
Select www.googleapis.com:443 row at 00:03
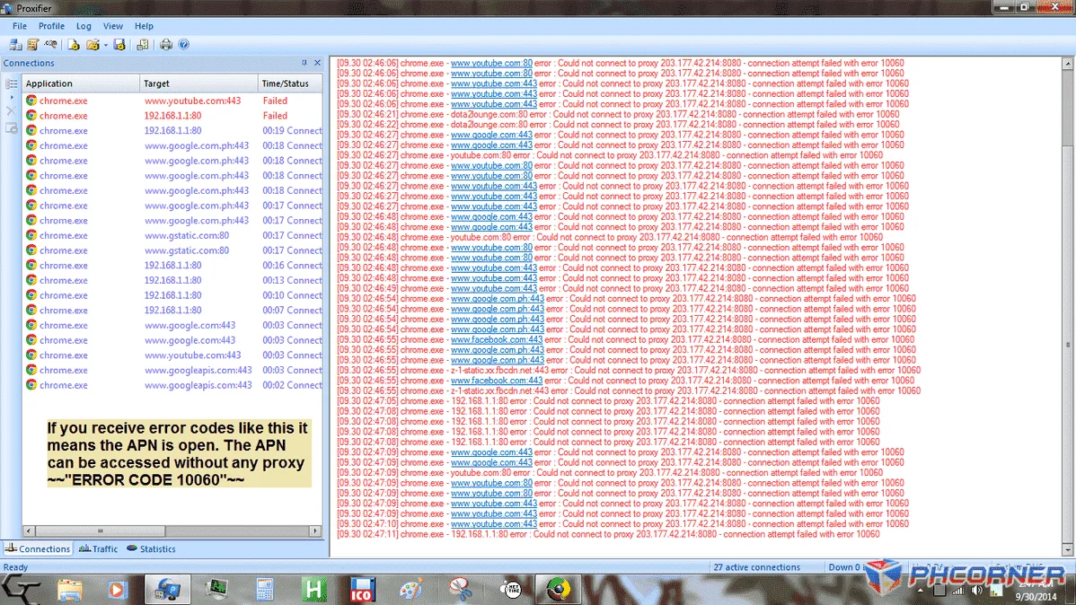(172, 370)
